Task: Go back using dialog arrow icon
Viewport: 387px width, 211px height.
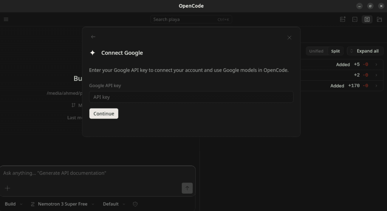Action: pos(93,37)
